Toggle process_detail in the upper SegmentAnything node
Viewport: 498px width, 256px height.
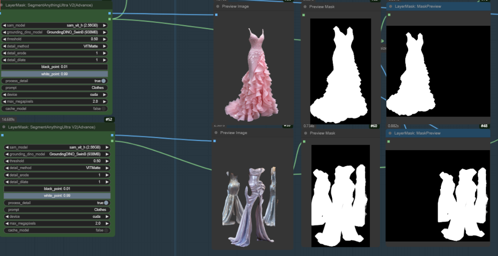click(103, 81)
